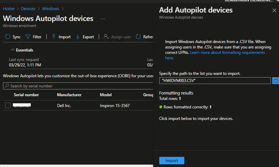Sort by Model column header
This screenshot has height=167, width=279.
coord(106,95)
